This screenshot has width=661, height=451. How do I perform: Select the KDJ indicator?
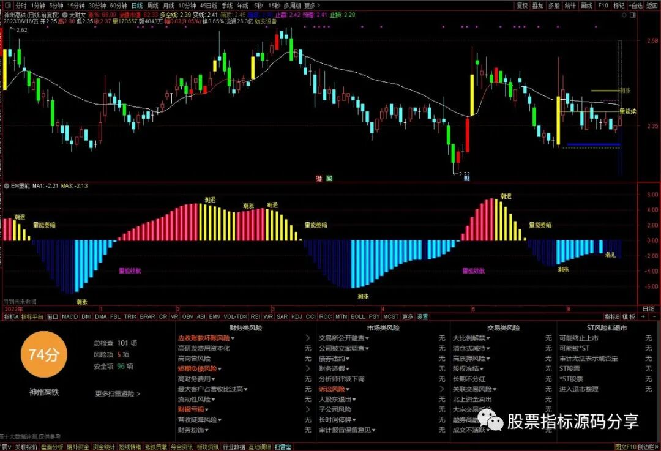[297, 316]
